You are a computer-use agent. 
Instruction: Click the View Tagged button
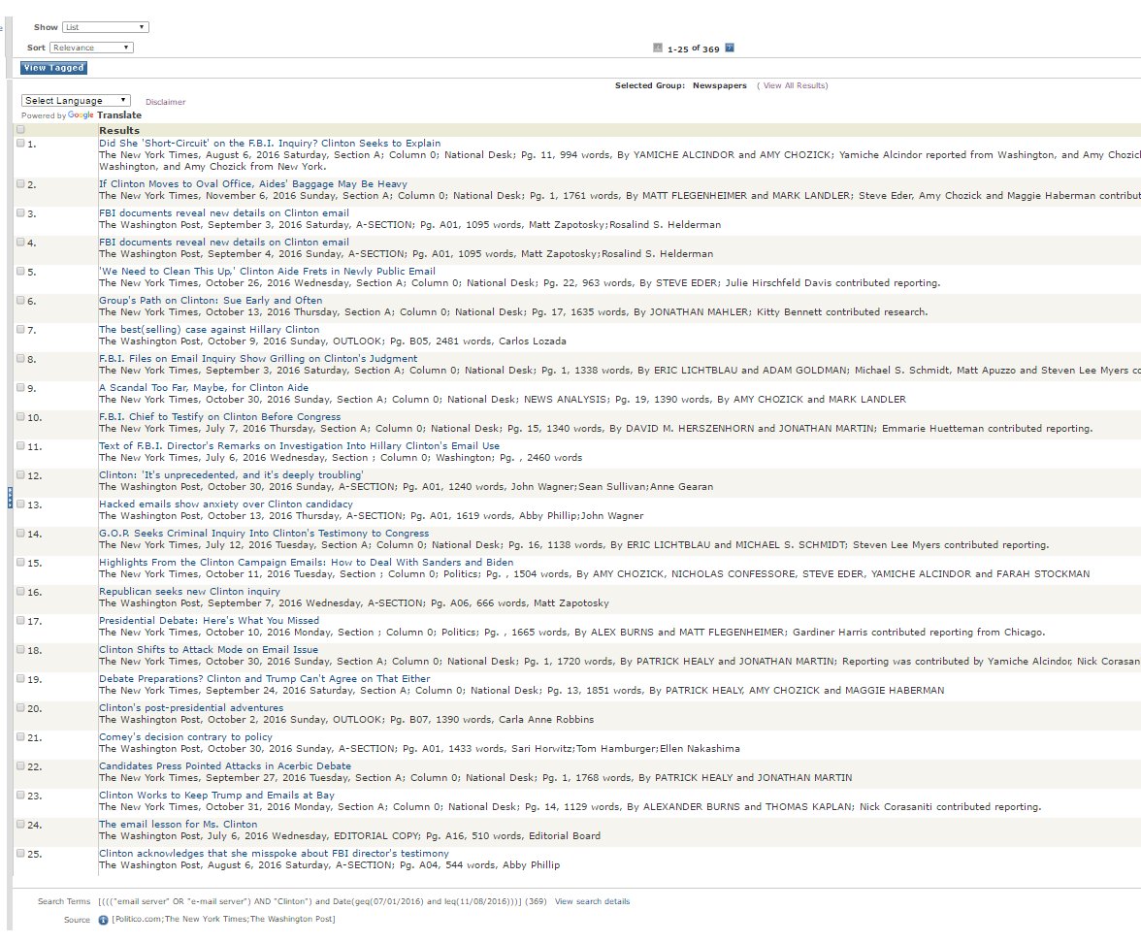pyautogui.click(x=54, y=68)
